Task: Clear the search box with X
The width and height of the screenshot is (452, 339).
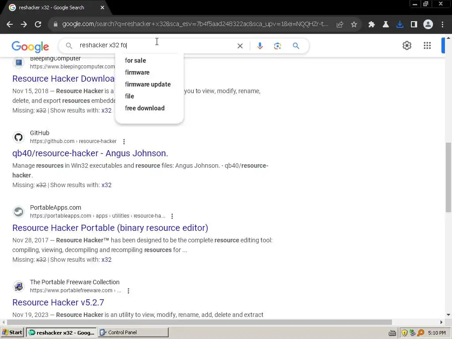Action: pos(240,46)
